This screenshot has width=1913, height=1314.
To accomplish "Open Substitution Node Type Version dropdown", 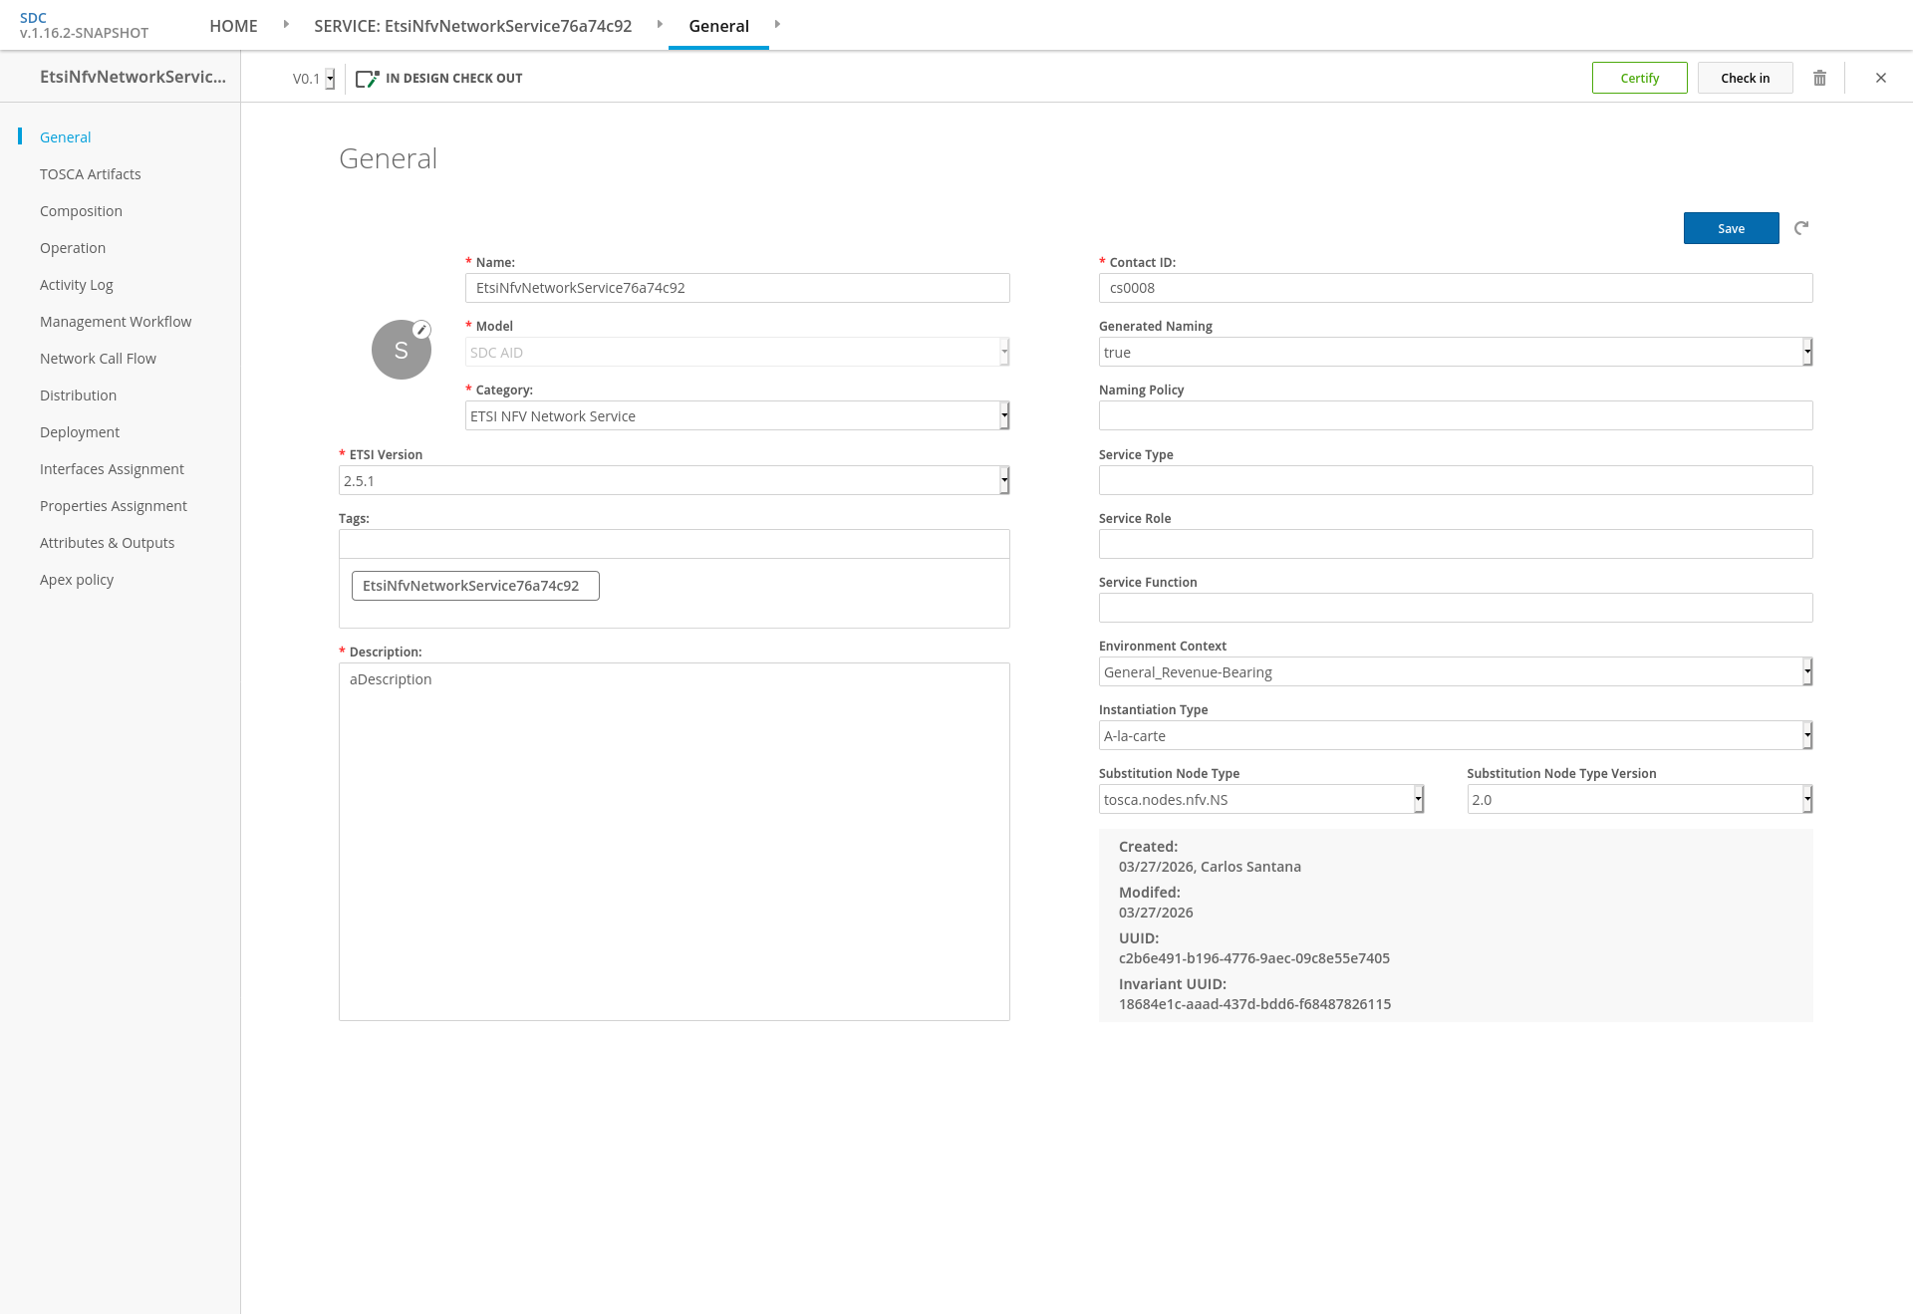I will tap(1806, 799).
